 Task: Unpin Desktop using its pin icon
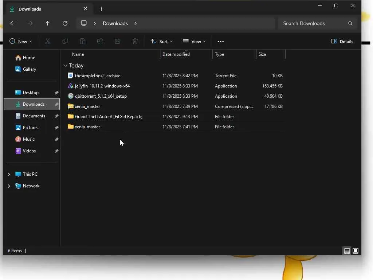point(56,93)
